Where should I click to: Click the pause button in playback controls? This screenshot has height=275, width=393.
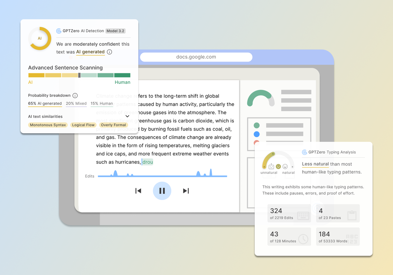(162, 191)
